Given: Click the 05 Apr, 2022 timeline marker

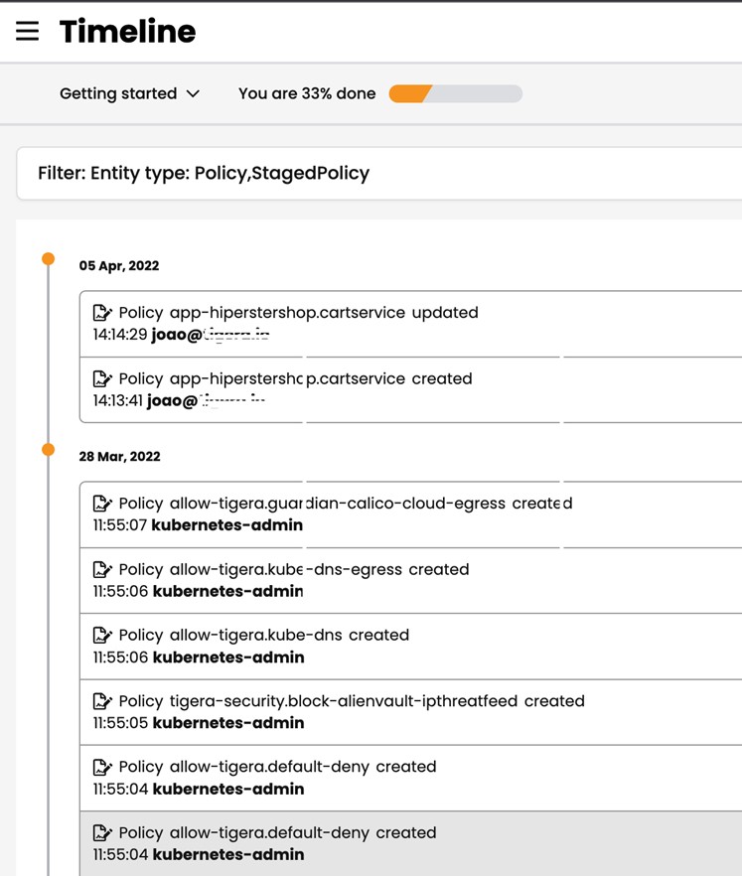Looking at the screenshot, I should point(48,258).
